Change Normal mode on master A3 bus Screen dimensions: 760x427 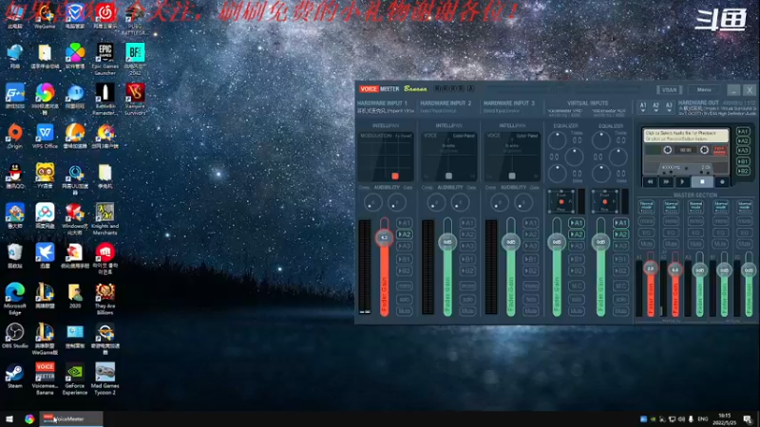coord(695,206)
